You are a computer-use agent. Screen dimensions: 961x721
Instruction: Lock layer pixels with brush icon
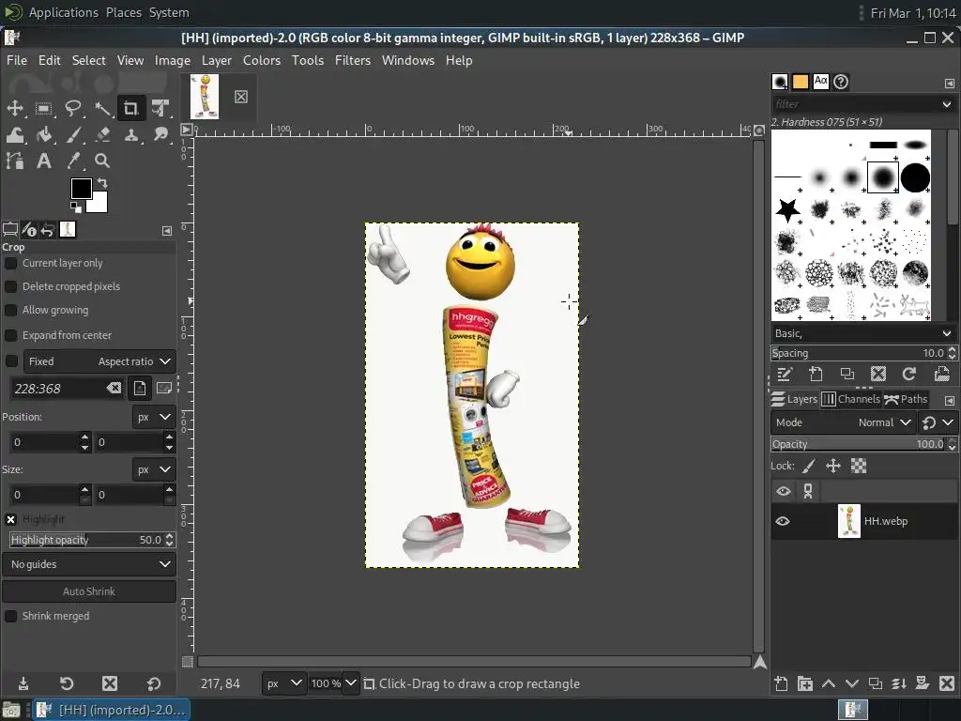[x=808, y=467]
